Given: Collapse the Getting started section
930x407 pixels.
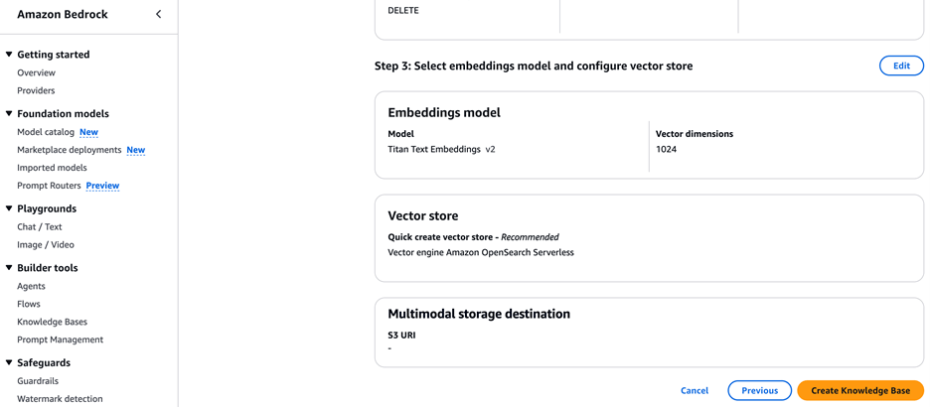Looking at the screenshot, I should [x=9, y=55].
